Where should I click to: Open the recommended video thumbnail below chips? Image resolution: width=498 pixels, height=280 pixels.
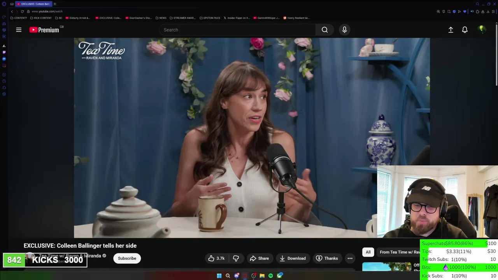[x=387, y=266]
